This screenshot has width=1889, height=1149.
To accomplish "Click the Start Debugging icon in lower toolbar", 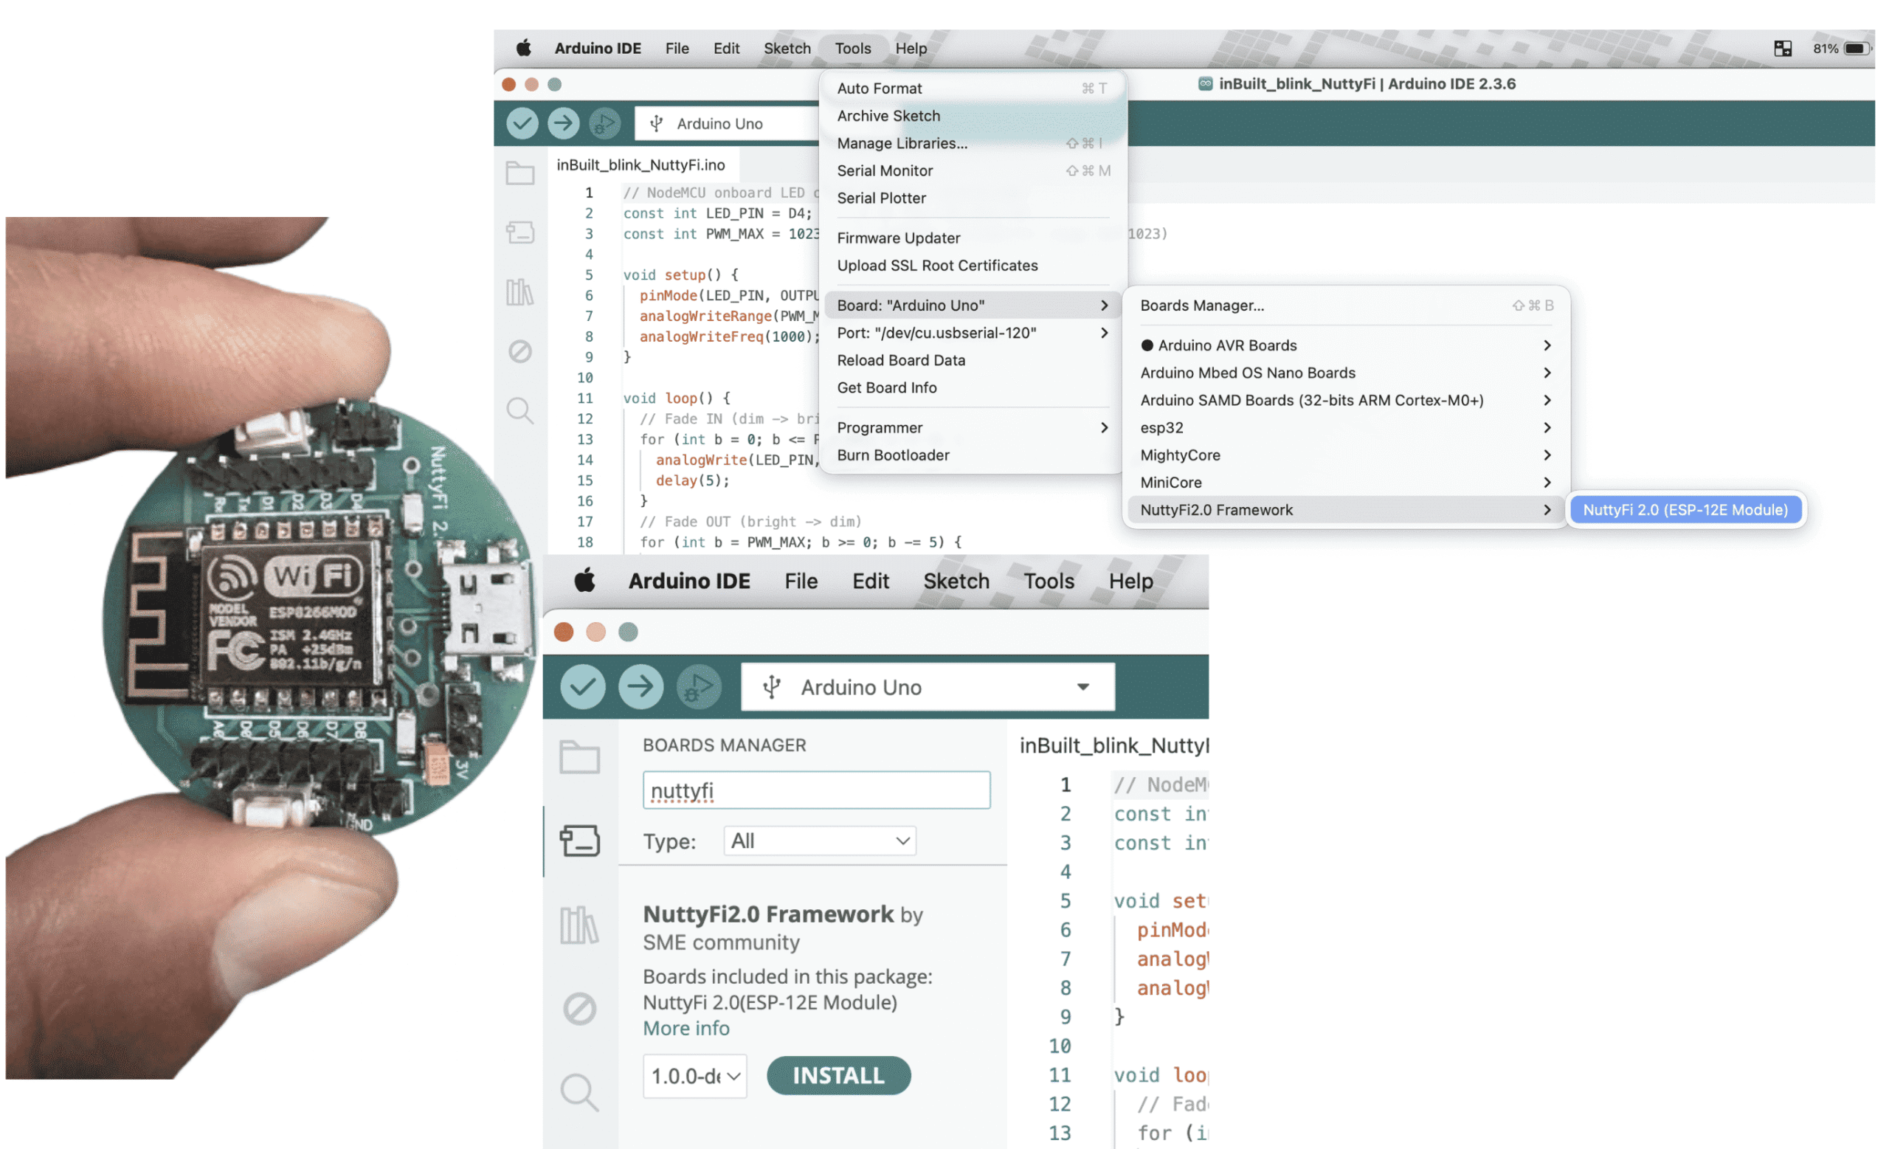I will [x=698, y=686].
